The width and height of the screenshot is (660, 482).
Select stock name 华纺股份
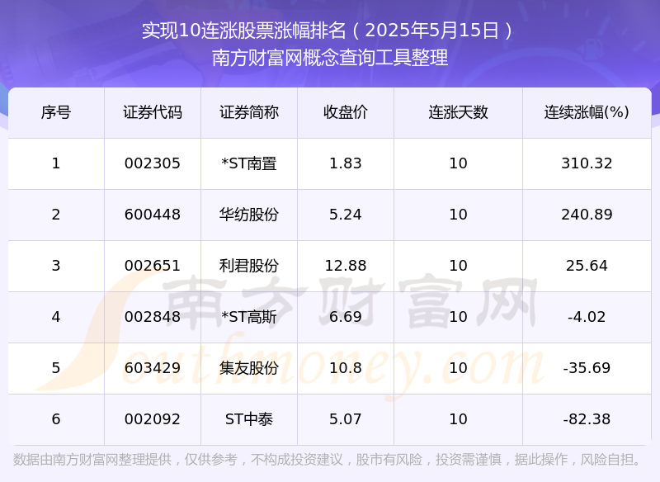pos(249,215)
